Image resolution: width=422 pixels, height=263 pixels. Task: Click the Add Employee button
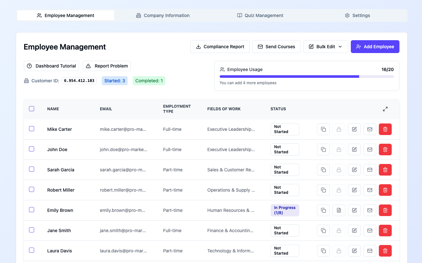[375, 46]
